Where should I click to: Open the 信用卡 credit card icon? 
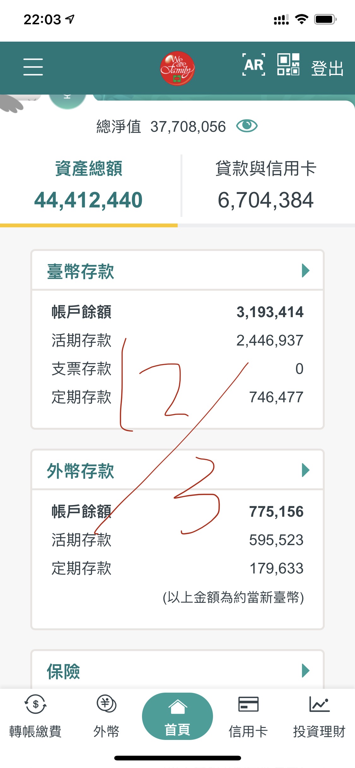click(x=248, y=704)
